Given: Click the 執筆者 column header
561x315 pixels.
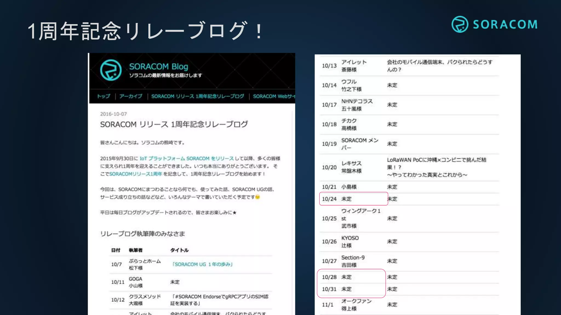Looking at the screenshot, I should tap(136, 250).
